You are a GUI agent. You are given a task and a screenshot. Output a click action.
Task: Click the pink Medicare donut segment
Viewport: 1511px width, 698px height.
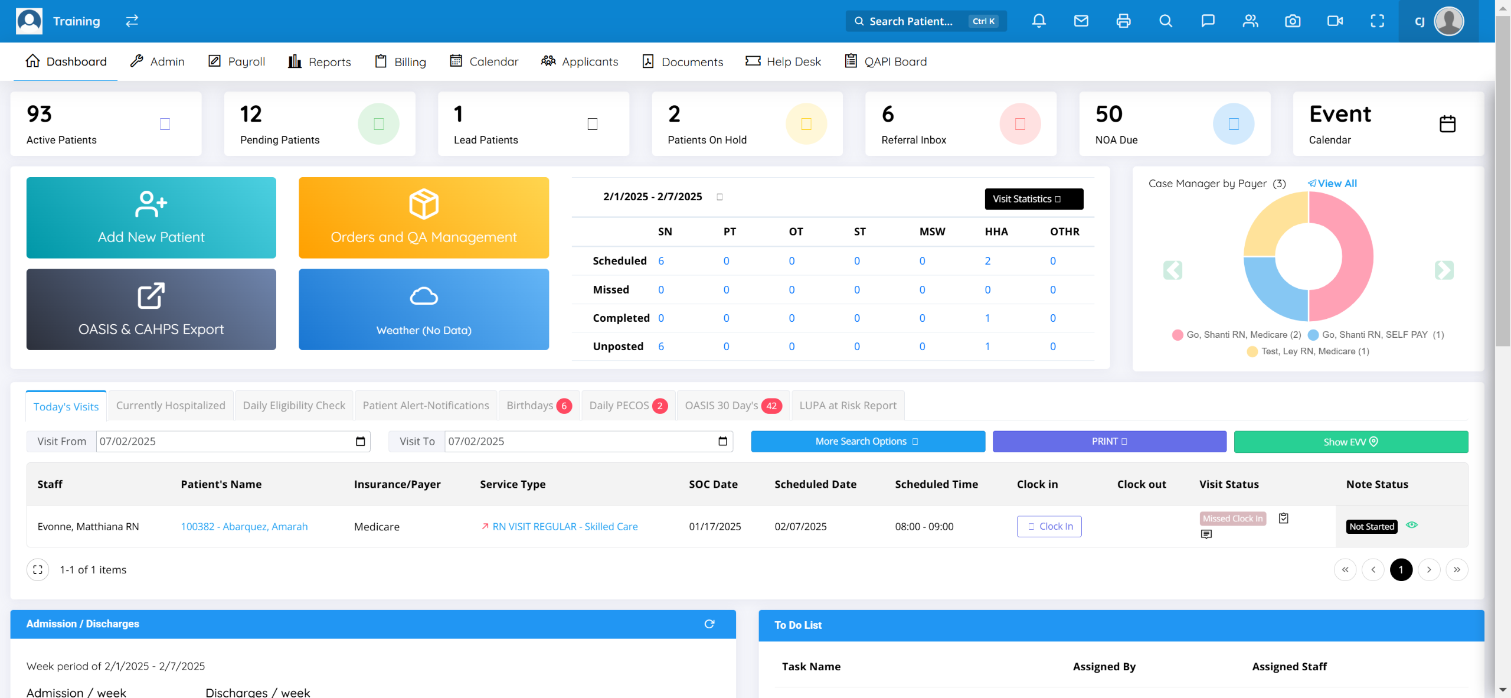tap(1356, 257)
